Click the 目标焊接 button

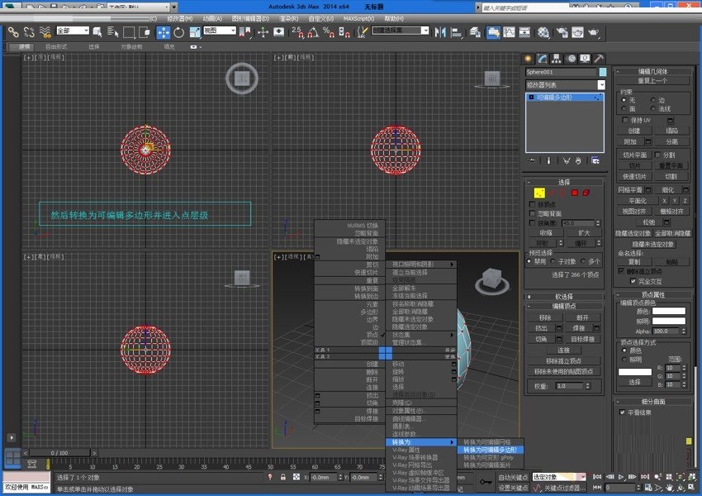(x=582, y=339)
